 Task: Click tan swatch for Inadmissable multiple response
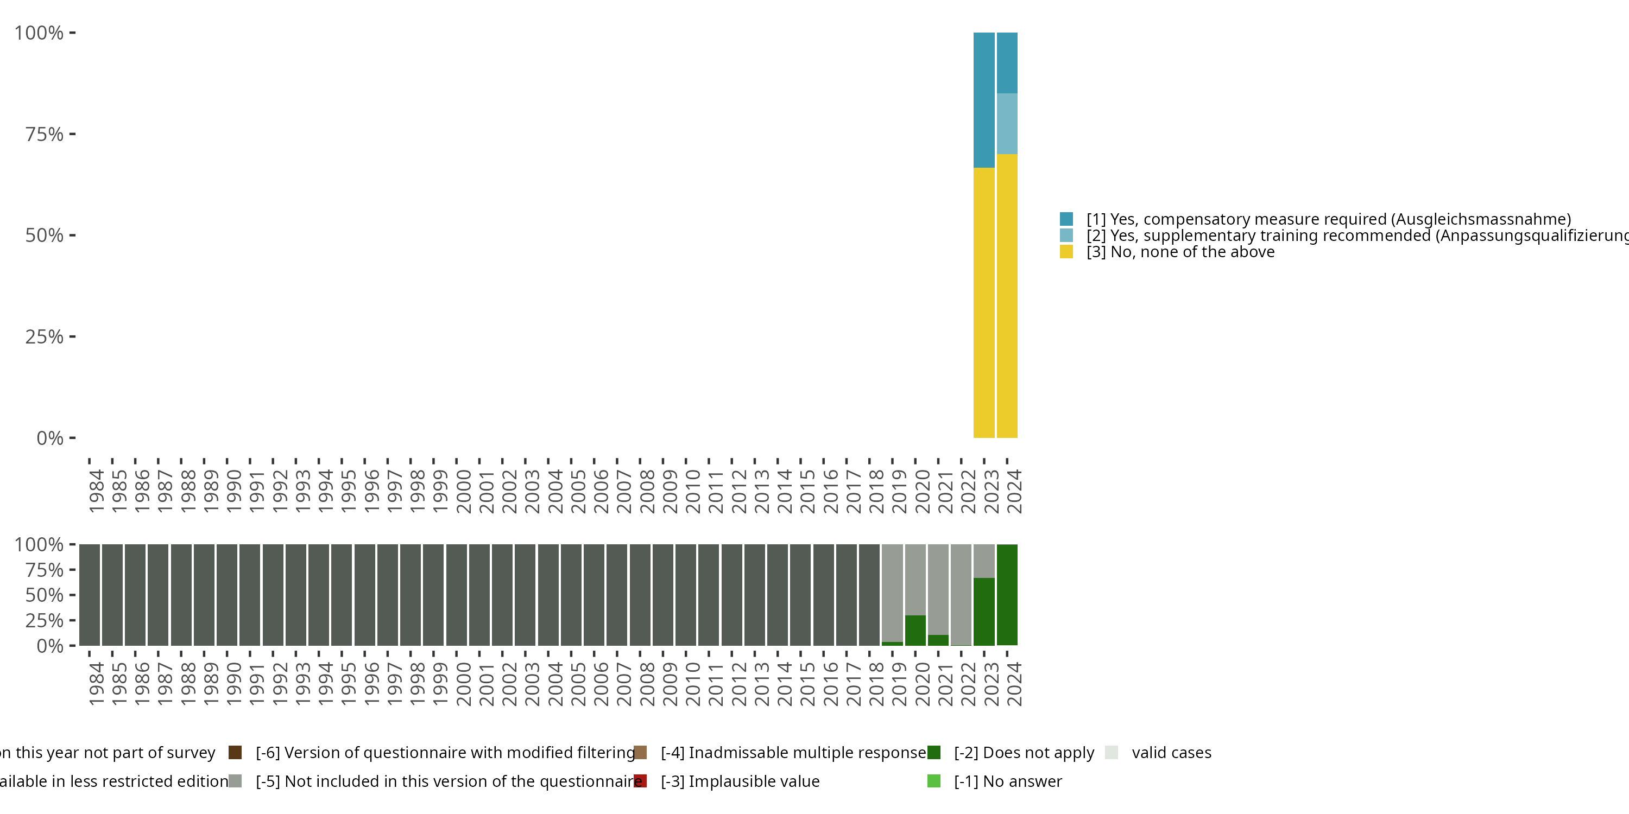tap(640, 753)
